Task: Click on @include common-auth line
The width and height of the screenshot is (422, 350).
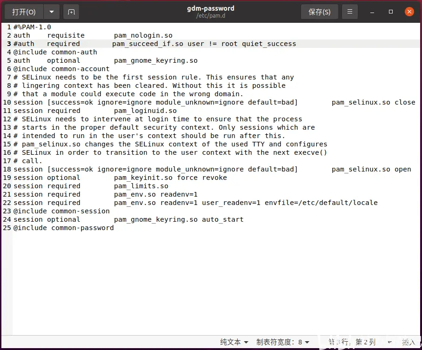Action: [x=55, y=52]
